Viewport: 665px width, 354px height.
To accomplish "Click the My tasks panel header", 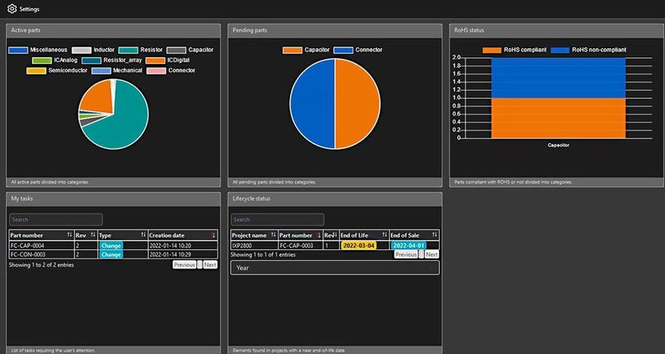I will click(x=113, y=199).
